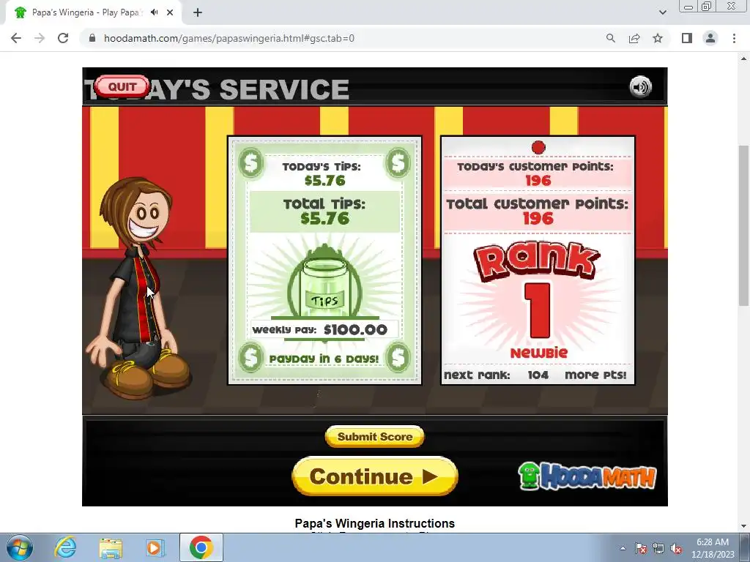Bookmark this page with star icon
Screen dimensions: 750x562
[658, 38]
